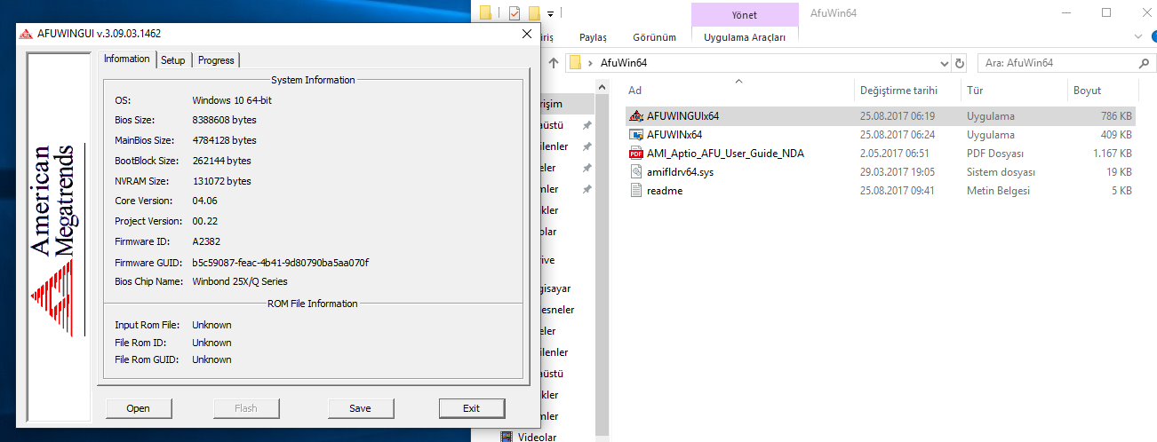Click the readme text document icon
Image resolution: width=1157 pixels, height=442 pixels.
click(635, 191)
